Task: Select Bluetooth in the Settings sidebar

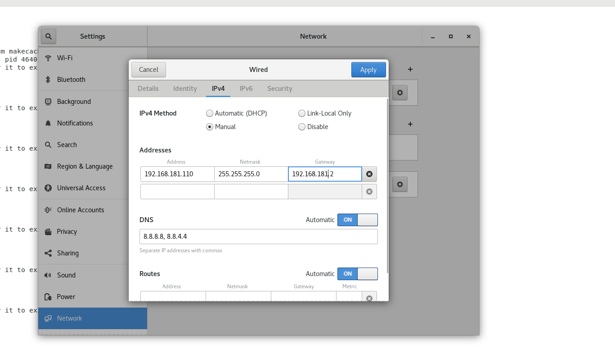Action: point(93,80)
